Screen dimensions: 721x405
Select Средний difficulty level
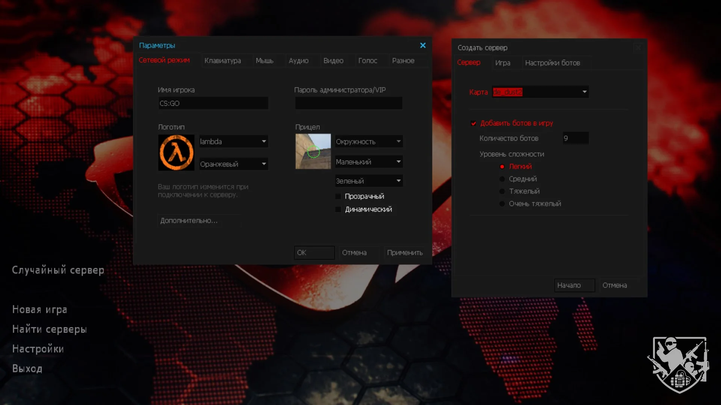pyautogui.click(x=502, y=179)
